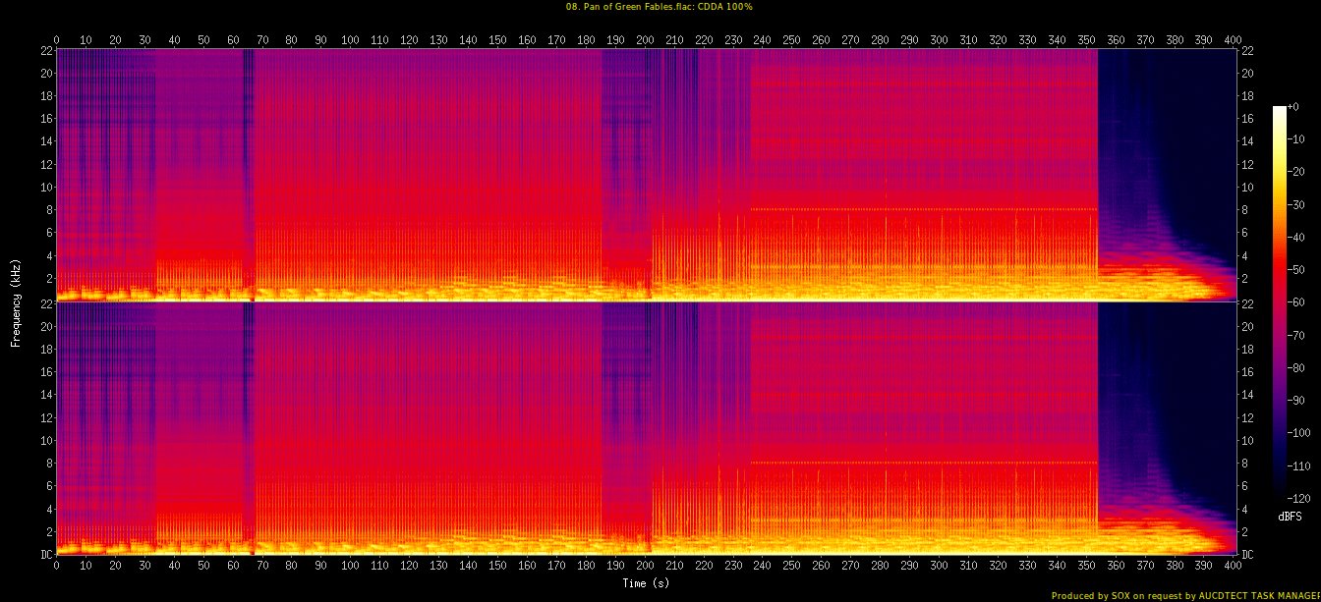Click the 300 mark on the top time axis
This screenshot has height=602, width=1321.
pos(939,40)
